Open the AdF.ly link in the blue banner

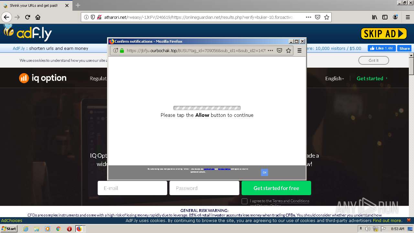coord(19,48)
